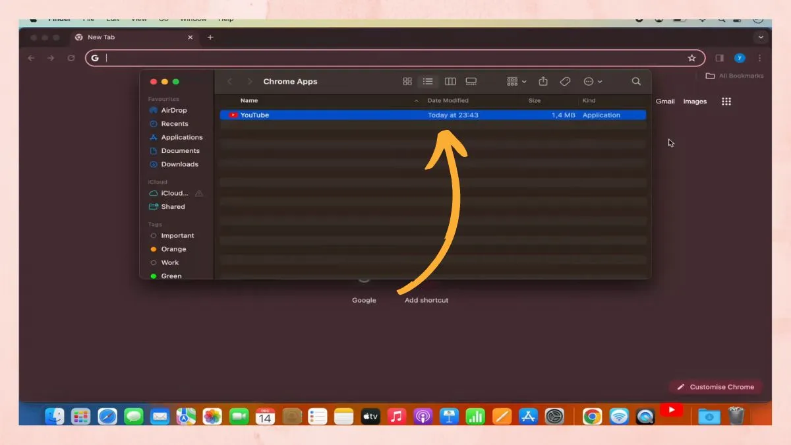The image size is (791, 445).
Task: Open Chrome's tab search chevron
Action: point(761,38)
